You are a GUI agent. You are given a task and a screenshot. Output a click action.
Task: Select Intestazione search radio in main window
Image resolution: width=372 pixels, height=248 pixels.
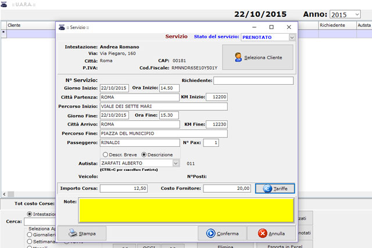[x=30, y=214]
